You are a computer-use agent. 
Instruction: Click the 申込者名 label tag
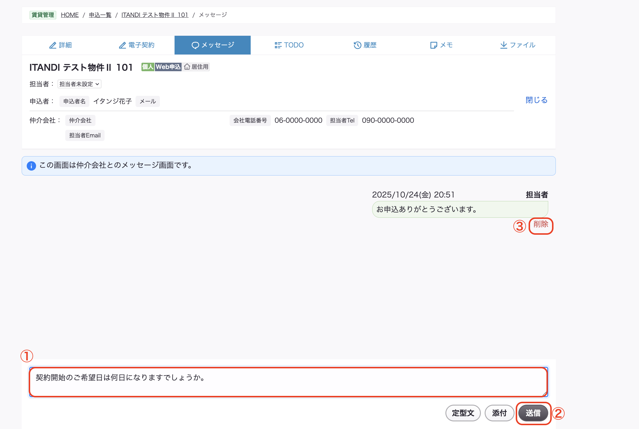[x=74, y=101]
